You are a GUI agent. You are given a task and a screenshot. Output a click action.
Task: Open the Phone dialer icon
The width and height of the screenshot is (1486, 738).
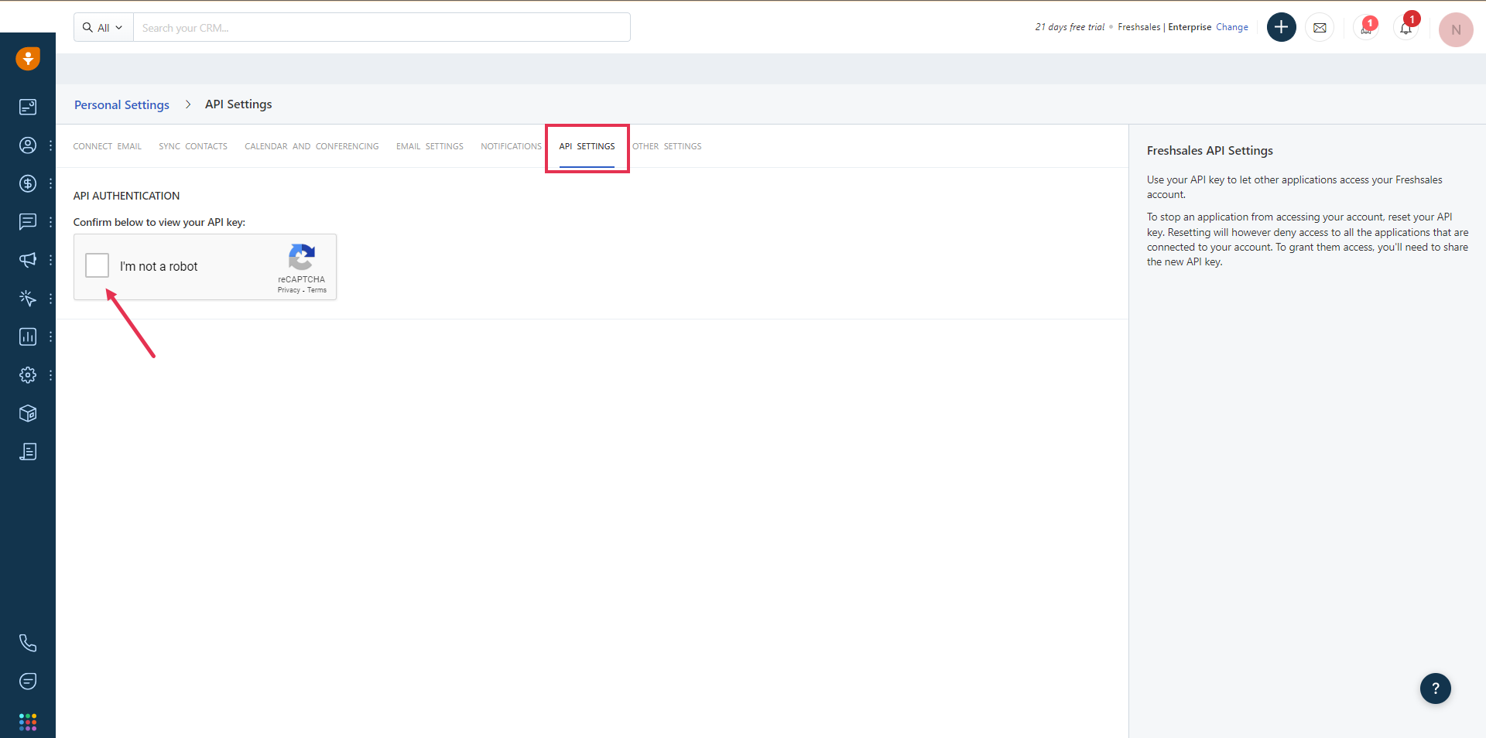click(x=28, y=643)
